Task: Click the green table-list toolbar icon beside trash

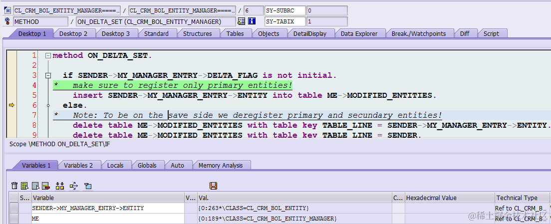Action: click(x=24, y=186)
